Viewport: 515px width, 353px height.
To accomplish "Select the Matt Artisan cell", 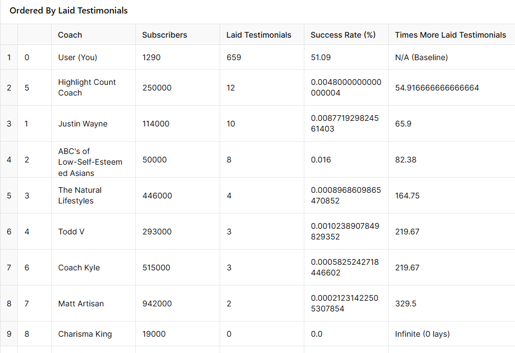I will (81, 304).
